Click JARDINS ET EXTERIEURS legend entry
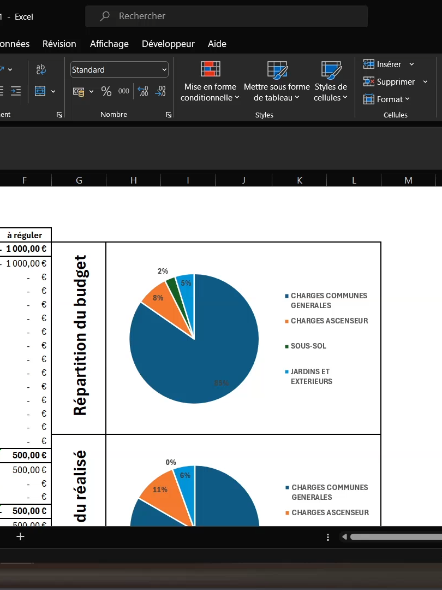 click(x=308, y=376)
